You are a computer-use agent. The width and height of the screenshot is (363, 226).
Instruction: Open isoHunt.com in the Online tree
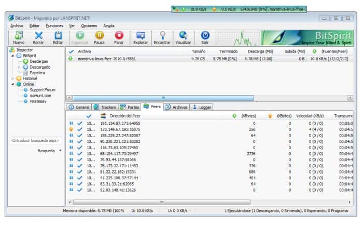pos(40,96)
